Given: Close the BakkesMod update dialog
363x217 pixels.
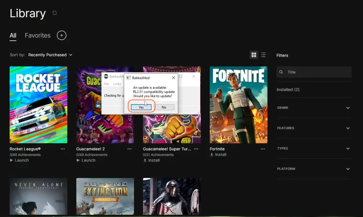Looking at the screenshot, I should 173,78.
